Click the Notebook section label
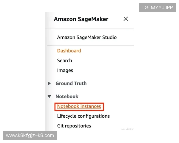The height and width of the screenshot is (143, 179). 67,97
